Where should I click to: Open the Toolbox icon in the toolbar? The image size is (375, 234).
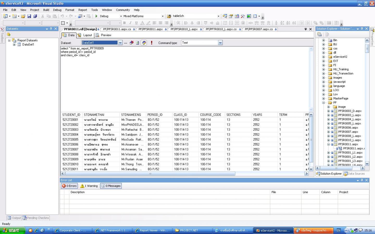pyautogui.click(x=243, y=16)
